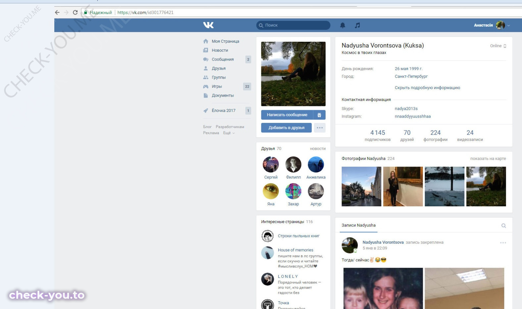The image size is (522, 309).
Task: Select the Записи Nadyusha tab
Action: click(x=359, y=225)
